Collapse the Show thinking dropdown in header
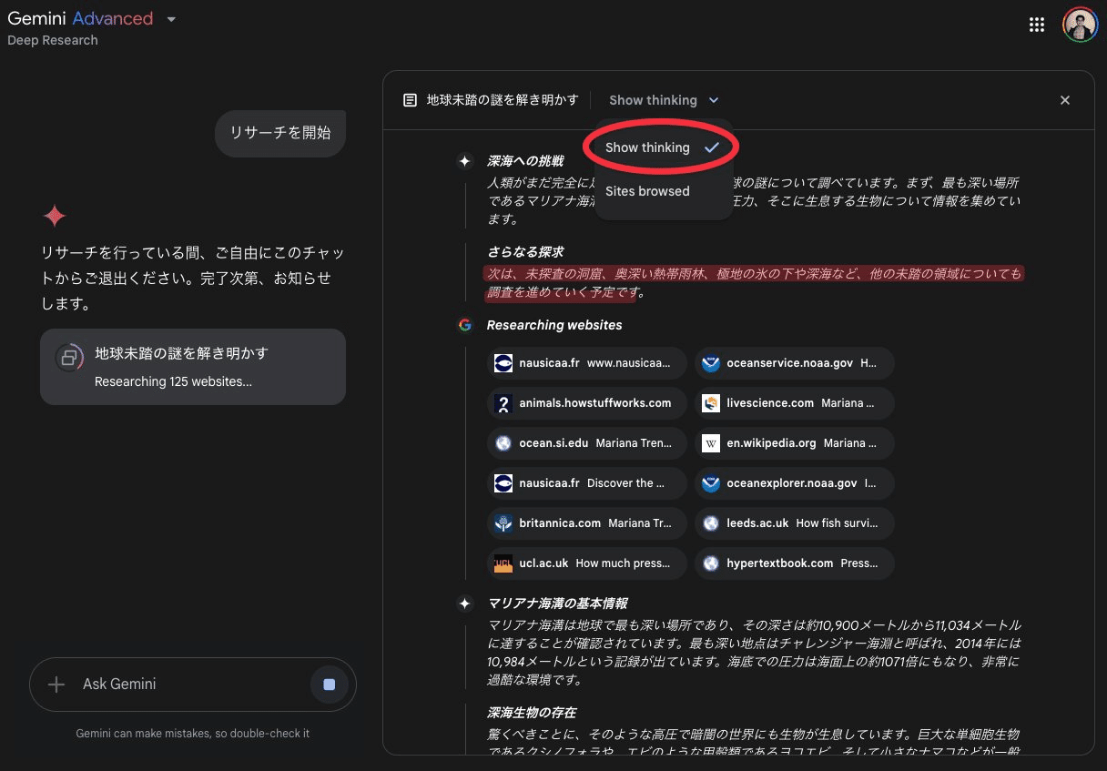 coord(664,100)
